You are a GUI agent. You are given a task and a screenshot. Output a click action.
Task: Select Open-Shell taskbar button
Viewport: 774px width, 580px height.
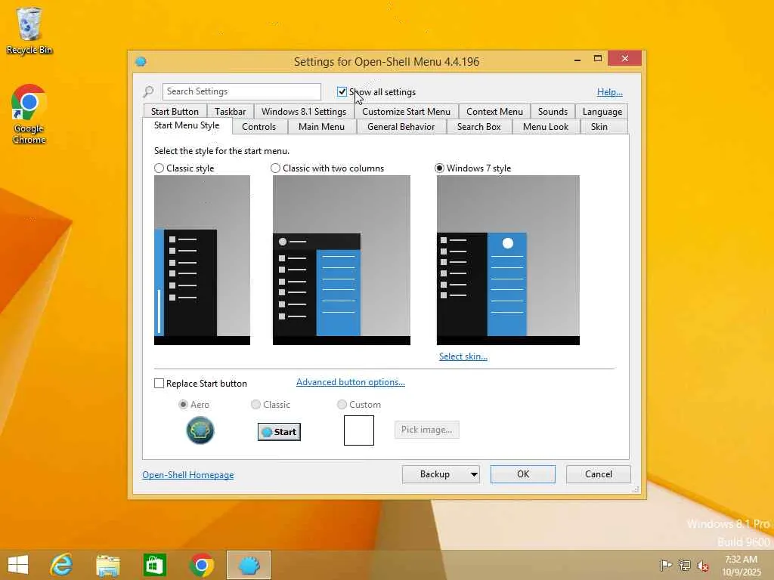click(249, 565)
